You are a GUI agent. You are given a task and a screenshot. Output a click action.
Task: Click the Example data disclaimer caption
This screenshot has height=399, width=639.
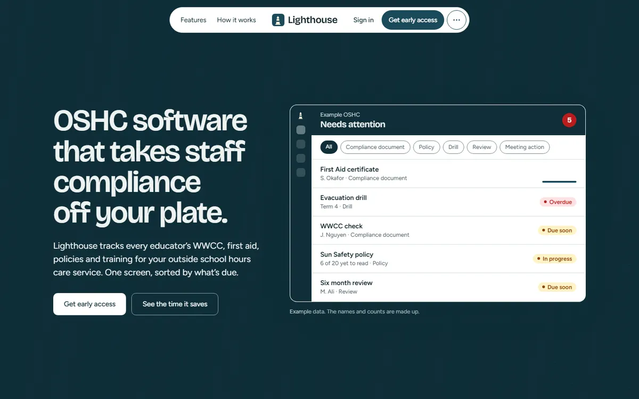pos(355,312)
